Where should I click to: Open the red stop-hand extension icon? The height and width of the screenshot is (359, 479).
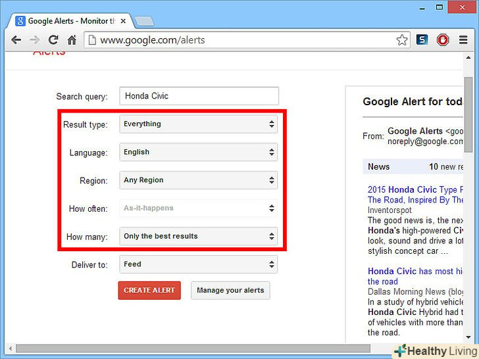click(x=443, y=39)
